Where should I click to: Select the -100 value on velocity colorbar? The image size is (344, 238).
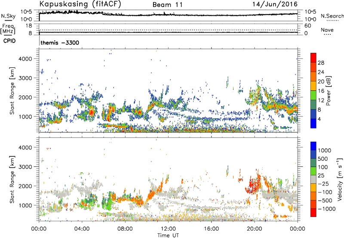point(325,192)
